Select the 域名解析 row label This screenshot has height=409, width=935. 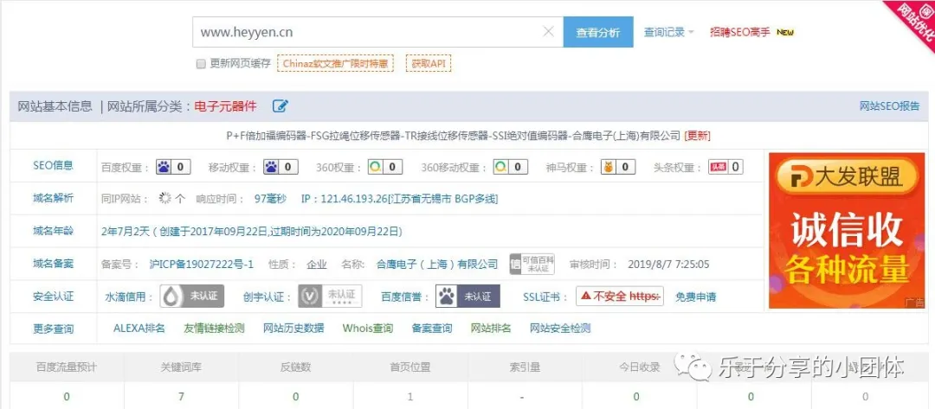click(x=53, y=198)
